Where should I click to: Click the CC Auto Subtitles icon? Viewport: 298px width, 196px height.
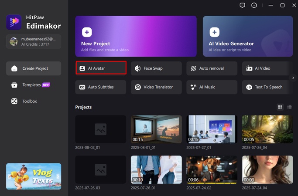82,87
